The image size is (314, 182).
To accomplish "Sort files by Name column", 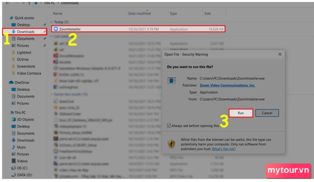I will tap(57, 13).
